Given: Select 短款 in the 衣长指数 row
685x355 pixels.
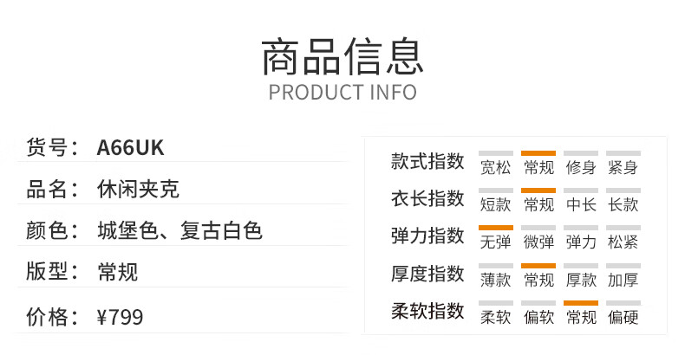Looking at the screenshot, I should (495, 205).
